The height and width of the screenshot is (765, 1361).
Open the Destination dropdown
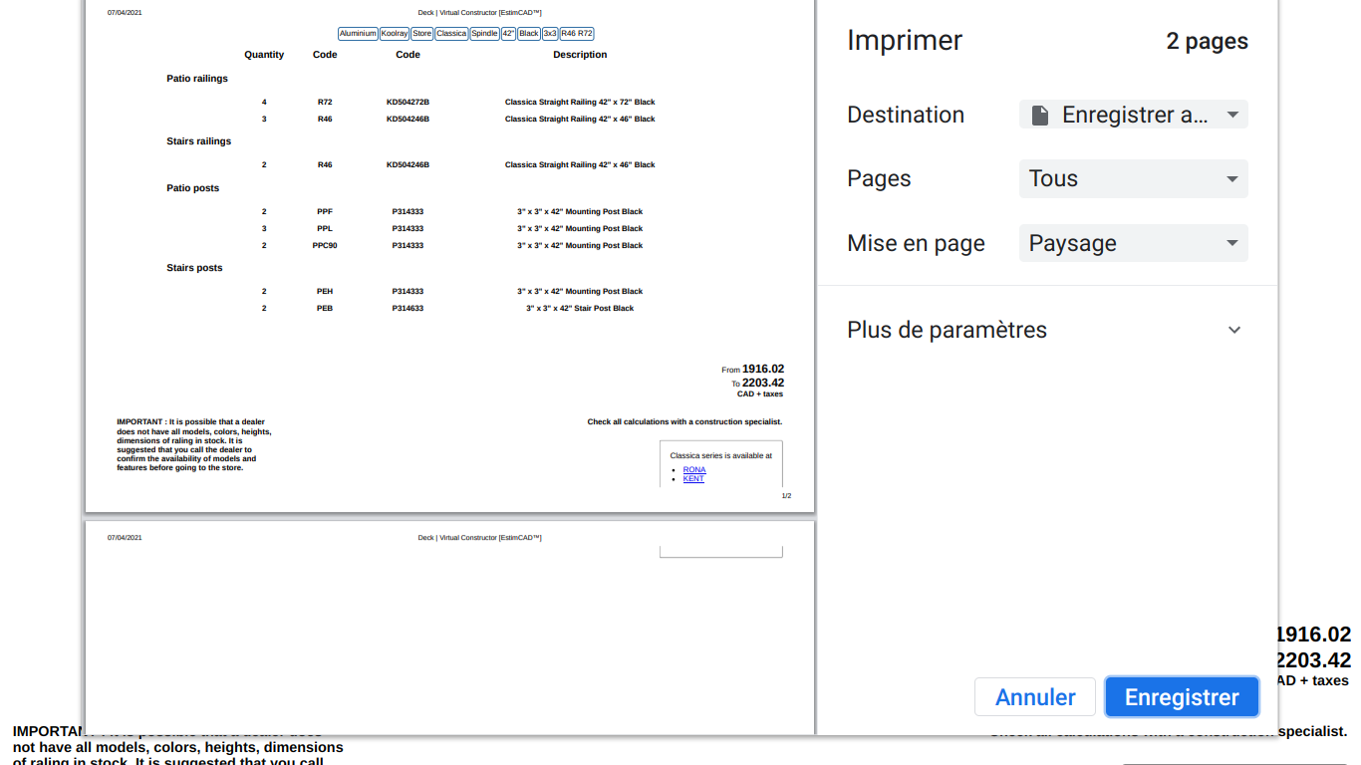(x=1133, y=115)
